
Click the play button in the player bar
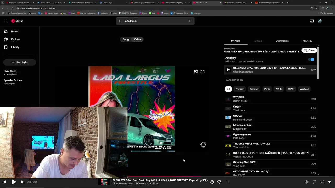point(14,182)
